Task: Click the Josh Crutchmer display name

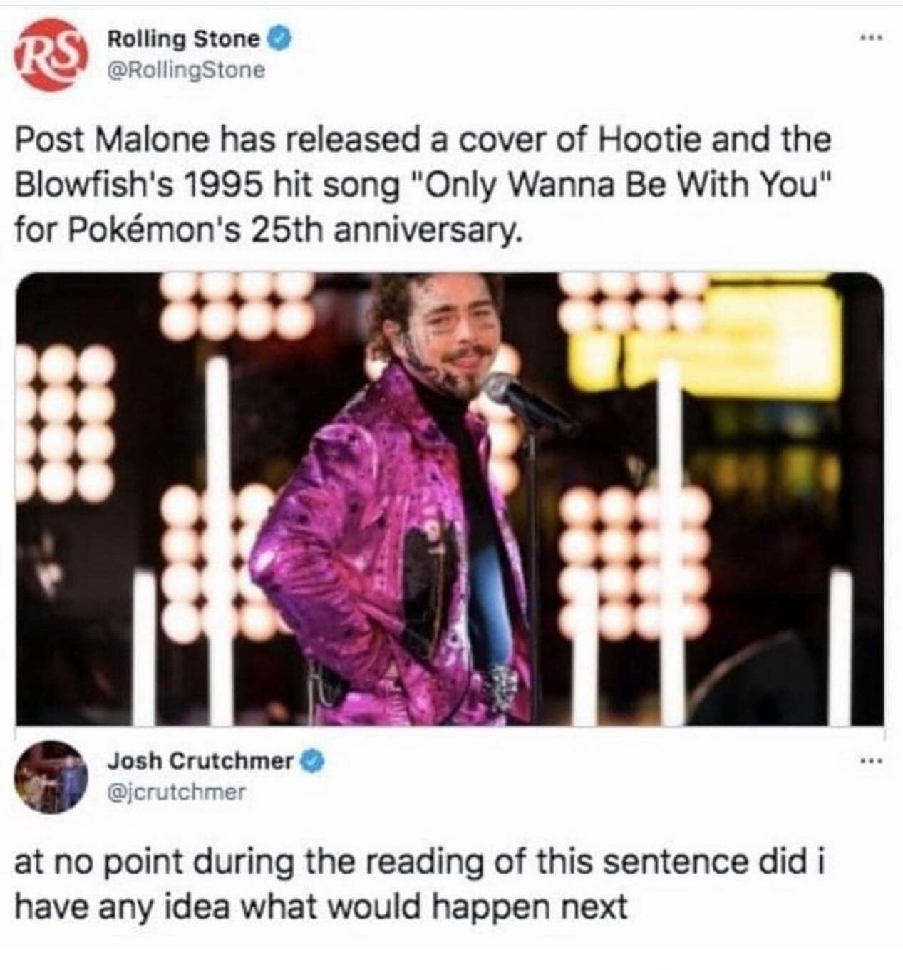Action: pyautogui.click(x=200, y=761)
